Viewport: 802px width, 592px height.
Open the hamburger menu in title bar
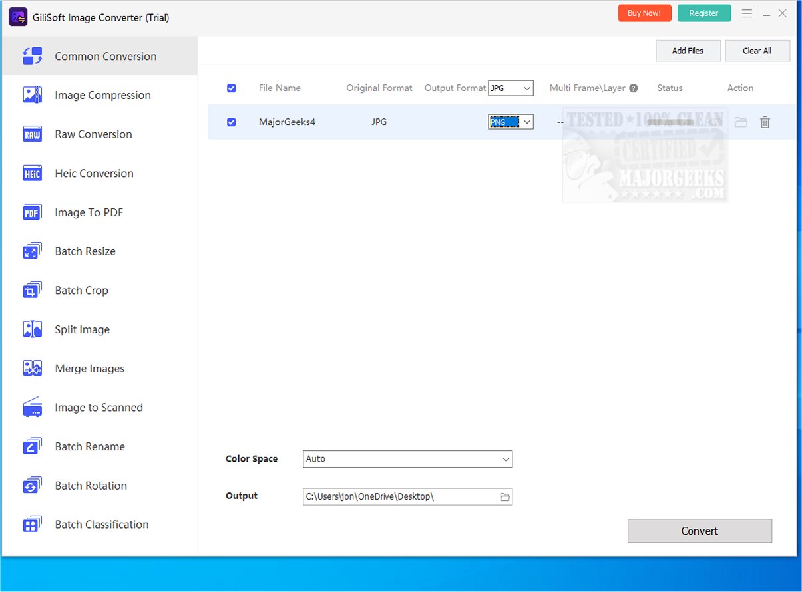tap(747, 13)
